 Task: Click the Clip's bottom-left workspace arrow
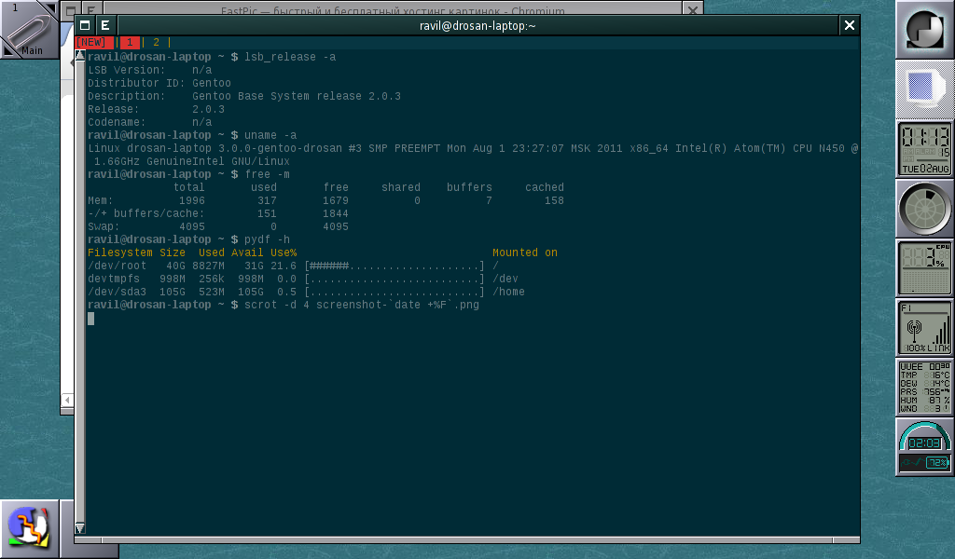7,50
